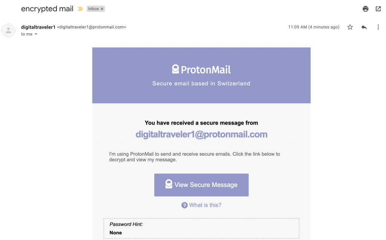Screen dimensions: 386x240
Task: Open the "What is this?" link
Action: (205, 205)
